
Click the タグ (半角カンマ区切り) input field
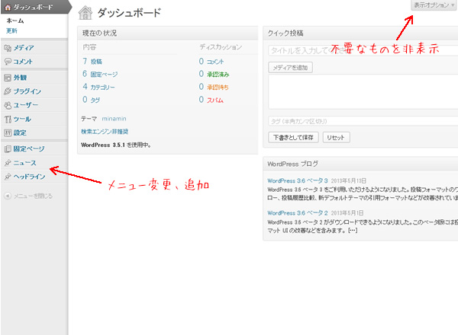tap(363, 121)
